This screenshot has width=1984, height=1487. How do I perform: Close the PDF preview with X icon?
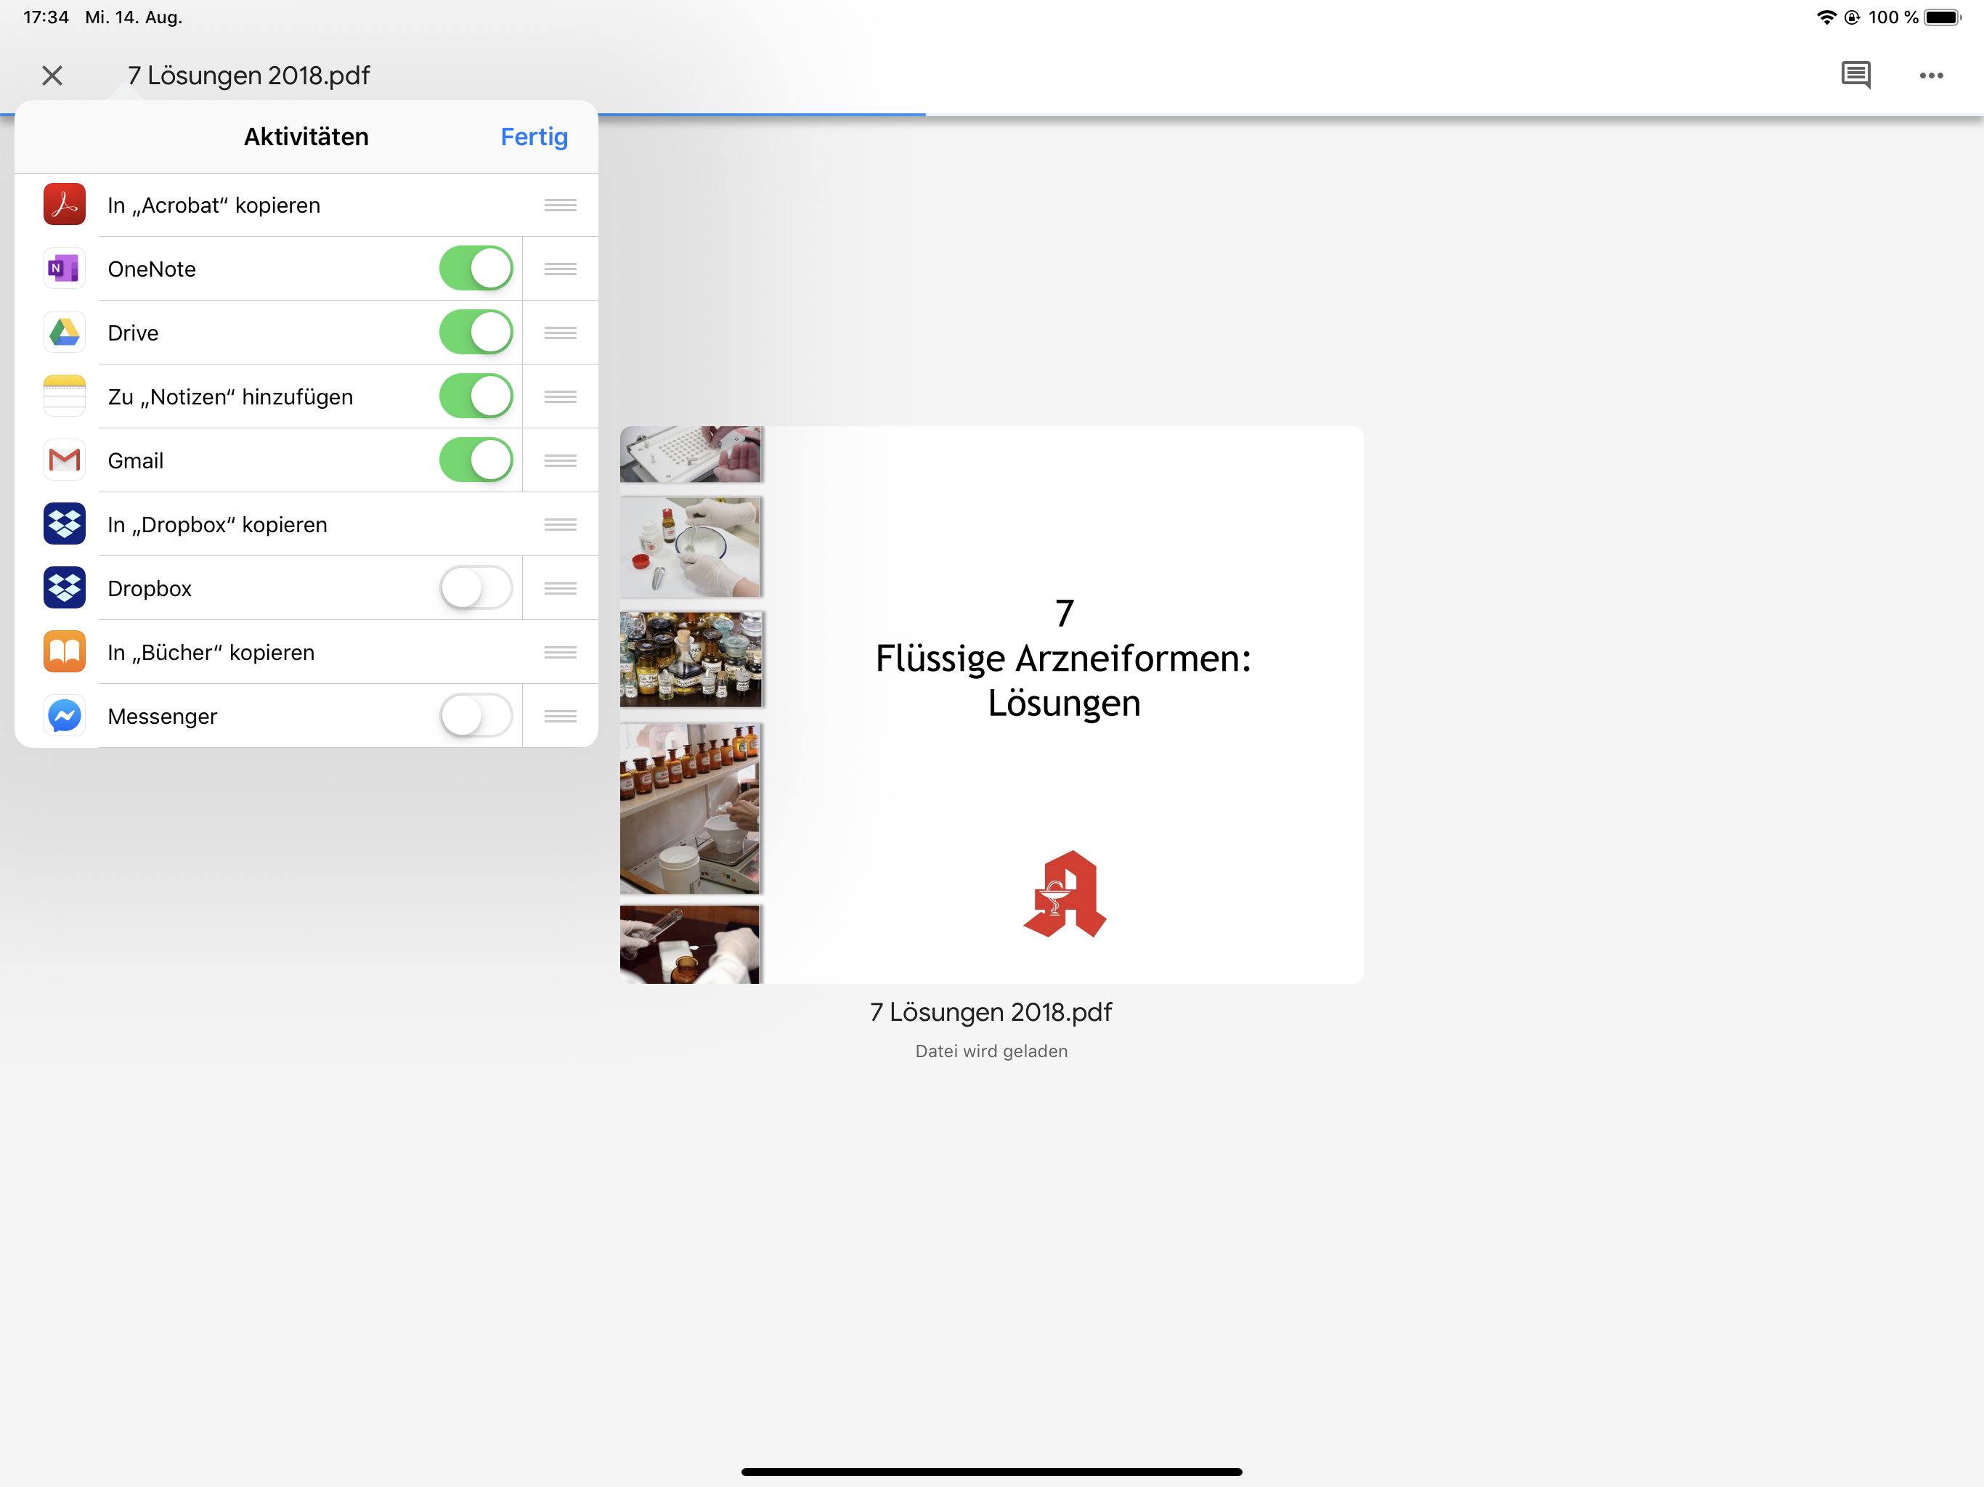click(52, 76)
